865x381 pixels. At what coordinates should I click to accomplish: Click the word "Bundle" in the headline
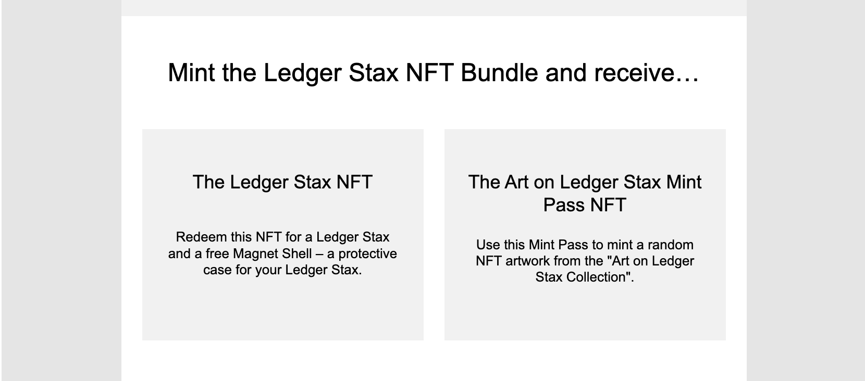tap(499, 72)
